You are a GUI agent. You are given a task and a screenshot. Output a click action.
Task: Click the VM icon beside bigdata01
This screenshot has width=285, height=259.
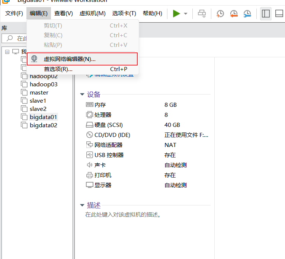pos(24,117)
